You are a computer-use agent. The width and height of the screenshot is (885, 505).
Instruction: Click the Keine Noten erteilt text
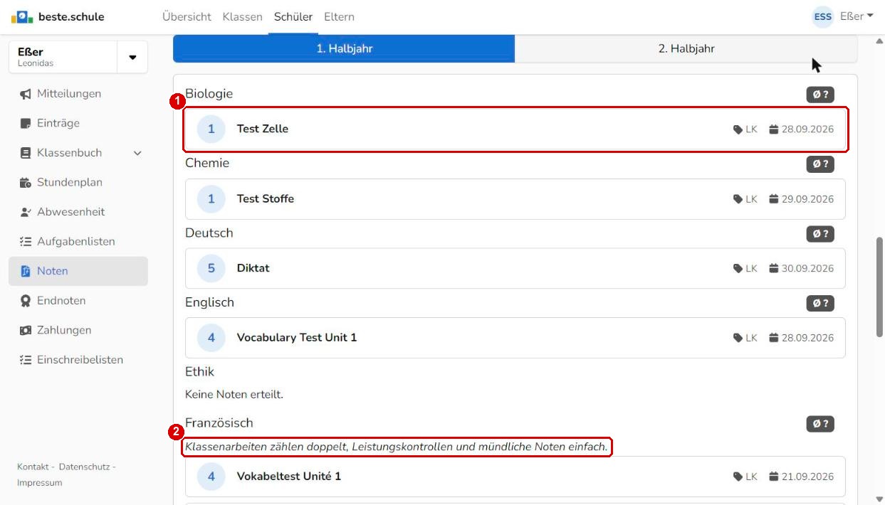coord(234,394)
